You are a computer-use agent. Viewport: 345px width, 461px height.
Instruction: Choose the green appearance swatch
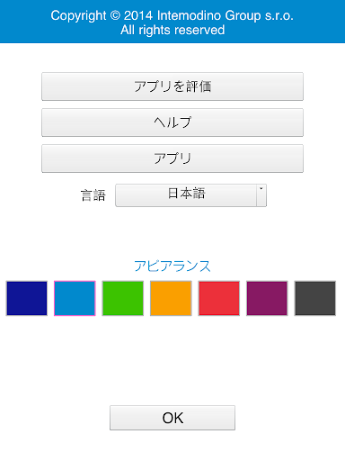123,298
